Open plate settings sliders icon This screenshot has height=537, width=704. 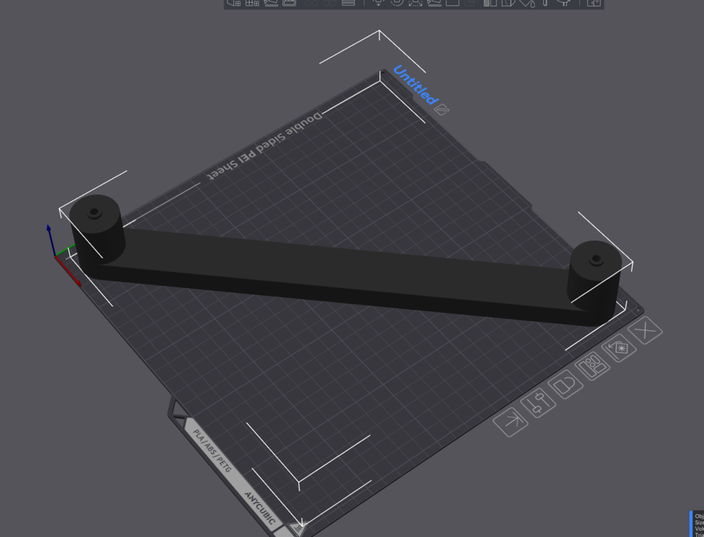(538, 403)
